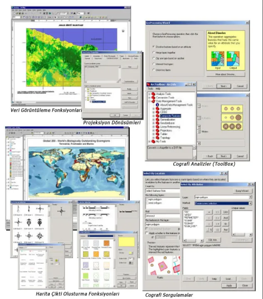
Task: Click the Tables toolset icon
Action: [157, 134]
